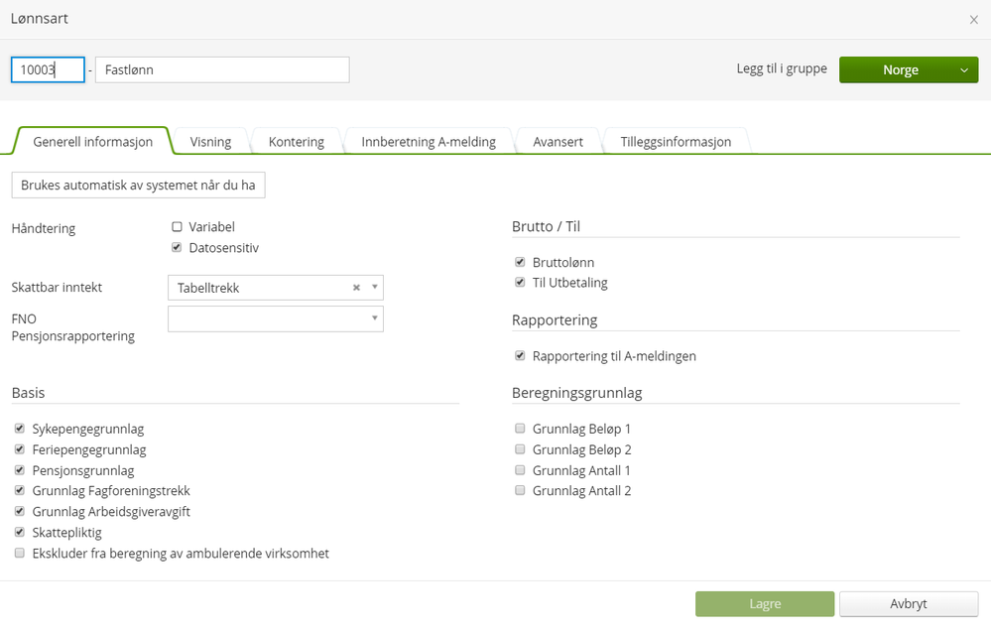Focus the 10003 wage type number field

(48, 70)
